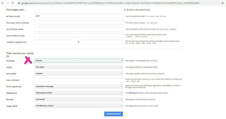Click the 'site or domain:' label
The height and width of the screenshot is (119, 226).
coord(13,80)
